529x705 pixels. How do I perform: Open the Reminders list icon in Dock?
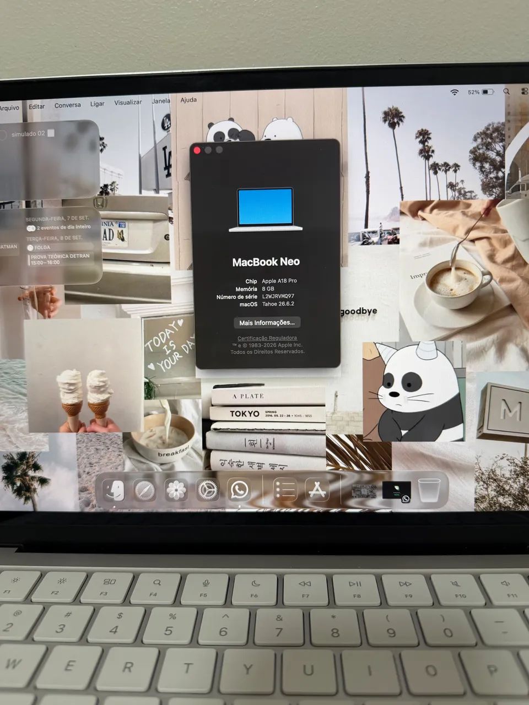(x=285, y=489)
